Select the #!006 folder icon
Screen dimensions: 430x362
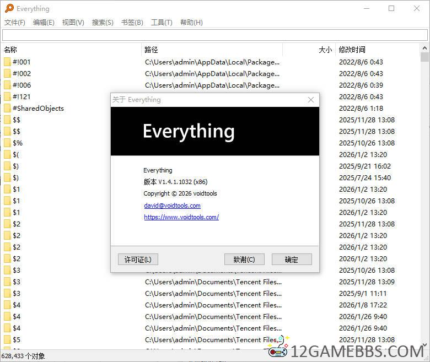7,85
